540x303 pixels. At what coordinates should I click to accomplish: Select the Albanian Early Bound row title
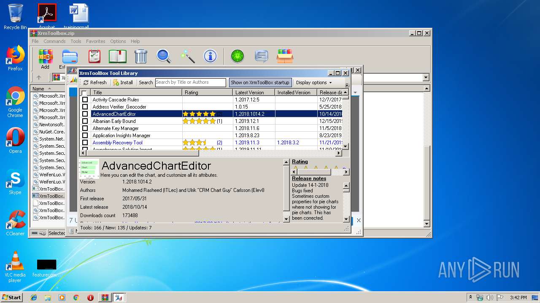coord(114,121)
